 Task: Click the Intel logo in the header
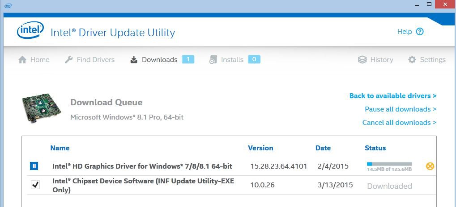pyautogui.click(x=30, y=31)
